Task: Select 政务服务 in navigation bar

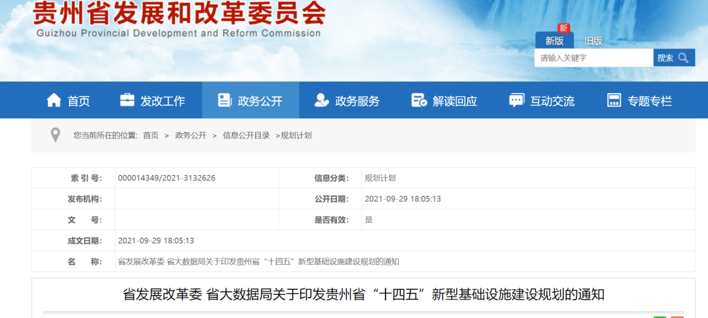Action: tap(357, 101)
